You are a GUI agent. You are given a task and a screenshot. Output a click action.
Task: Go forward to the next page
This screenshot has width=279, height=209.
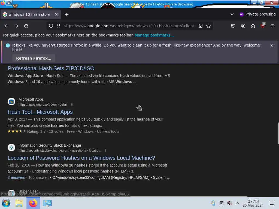16,26
